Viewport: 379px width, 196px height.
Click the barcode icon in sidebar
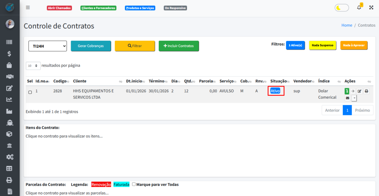click(x=10, y=43)
